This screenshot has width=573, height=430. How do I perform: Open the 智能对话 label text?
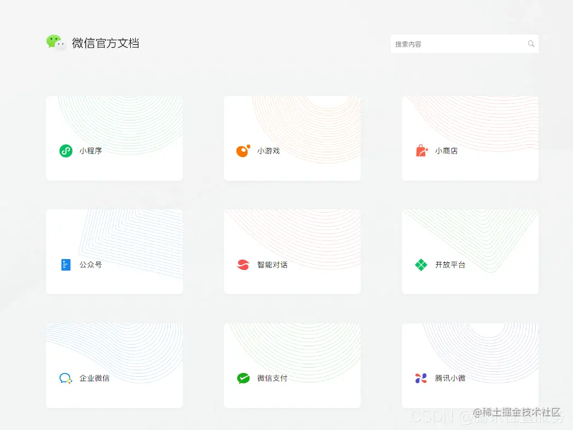coord(272,265)
